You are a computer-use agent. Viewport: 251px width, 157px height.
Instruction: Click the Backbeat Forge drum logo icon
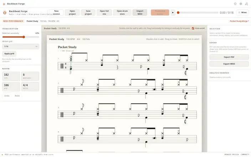click(5, 12)
